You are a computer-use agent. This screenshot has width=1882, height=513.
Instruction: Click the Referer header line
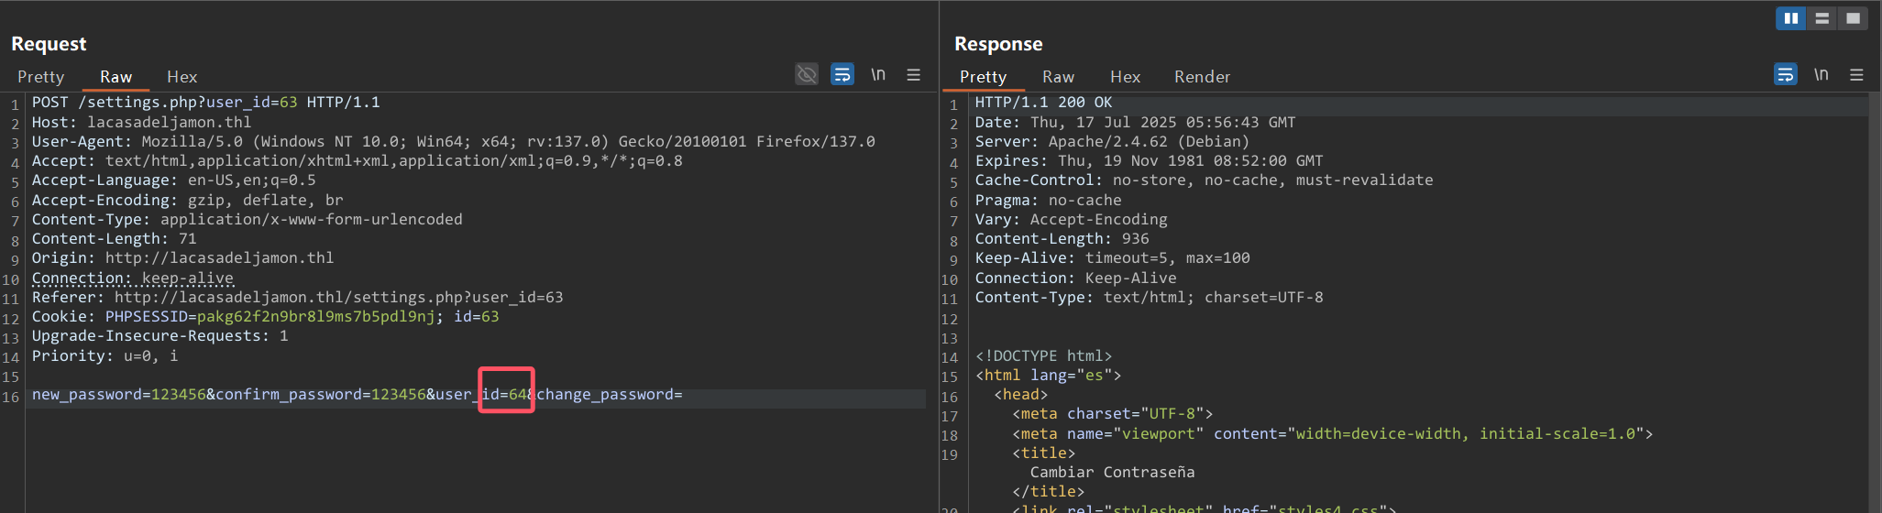(x=297, y=297)
